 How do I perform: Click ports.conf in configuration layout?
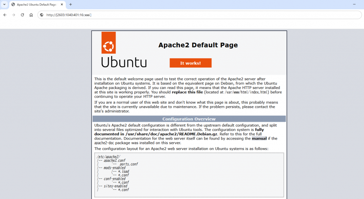tap(129, 164)
